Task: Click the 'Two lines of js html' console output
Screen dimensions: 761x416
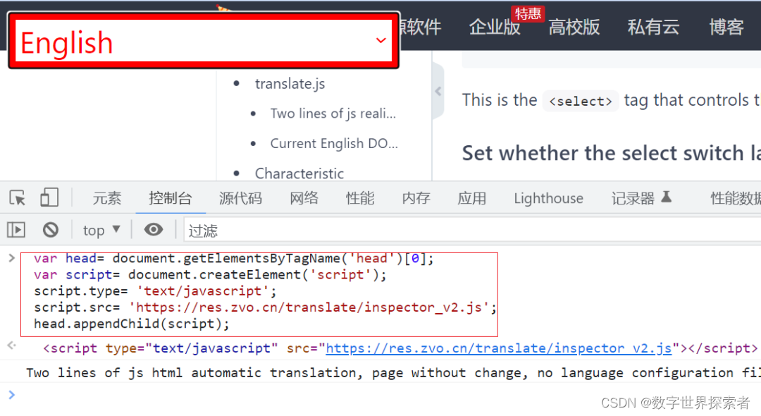Action: click(x=393, y=373)
